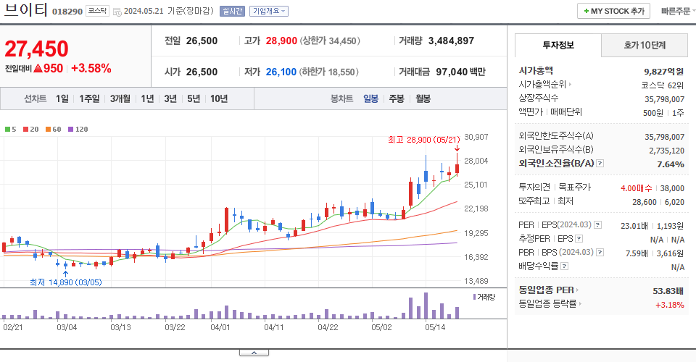696x362 pixels.
Task: Click the plus icon in MY STOCK 추가
Action: [x=587, y=11]
